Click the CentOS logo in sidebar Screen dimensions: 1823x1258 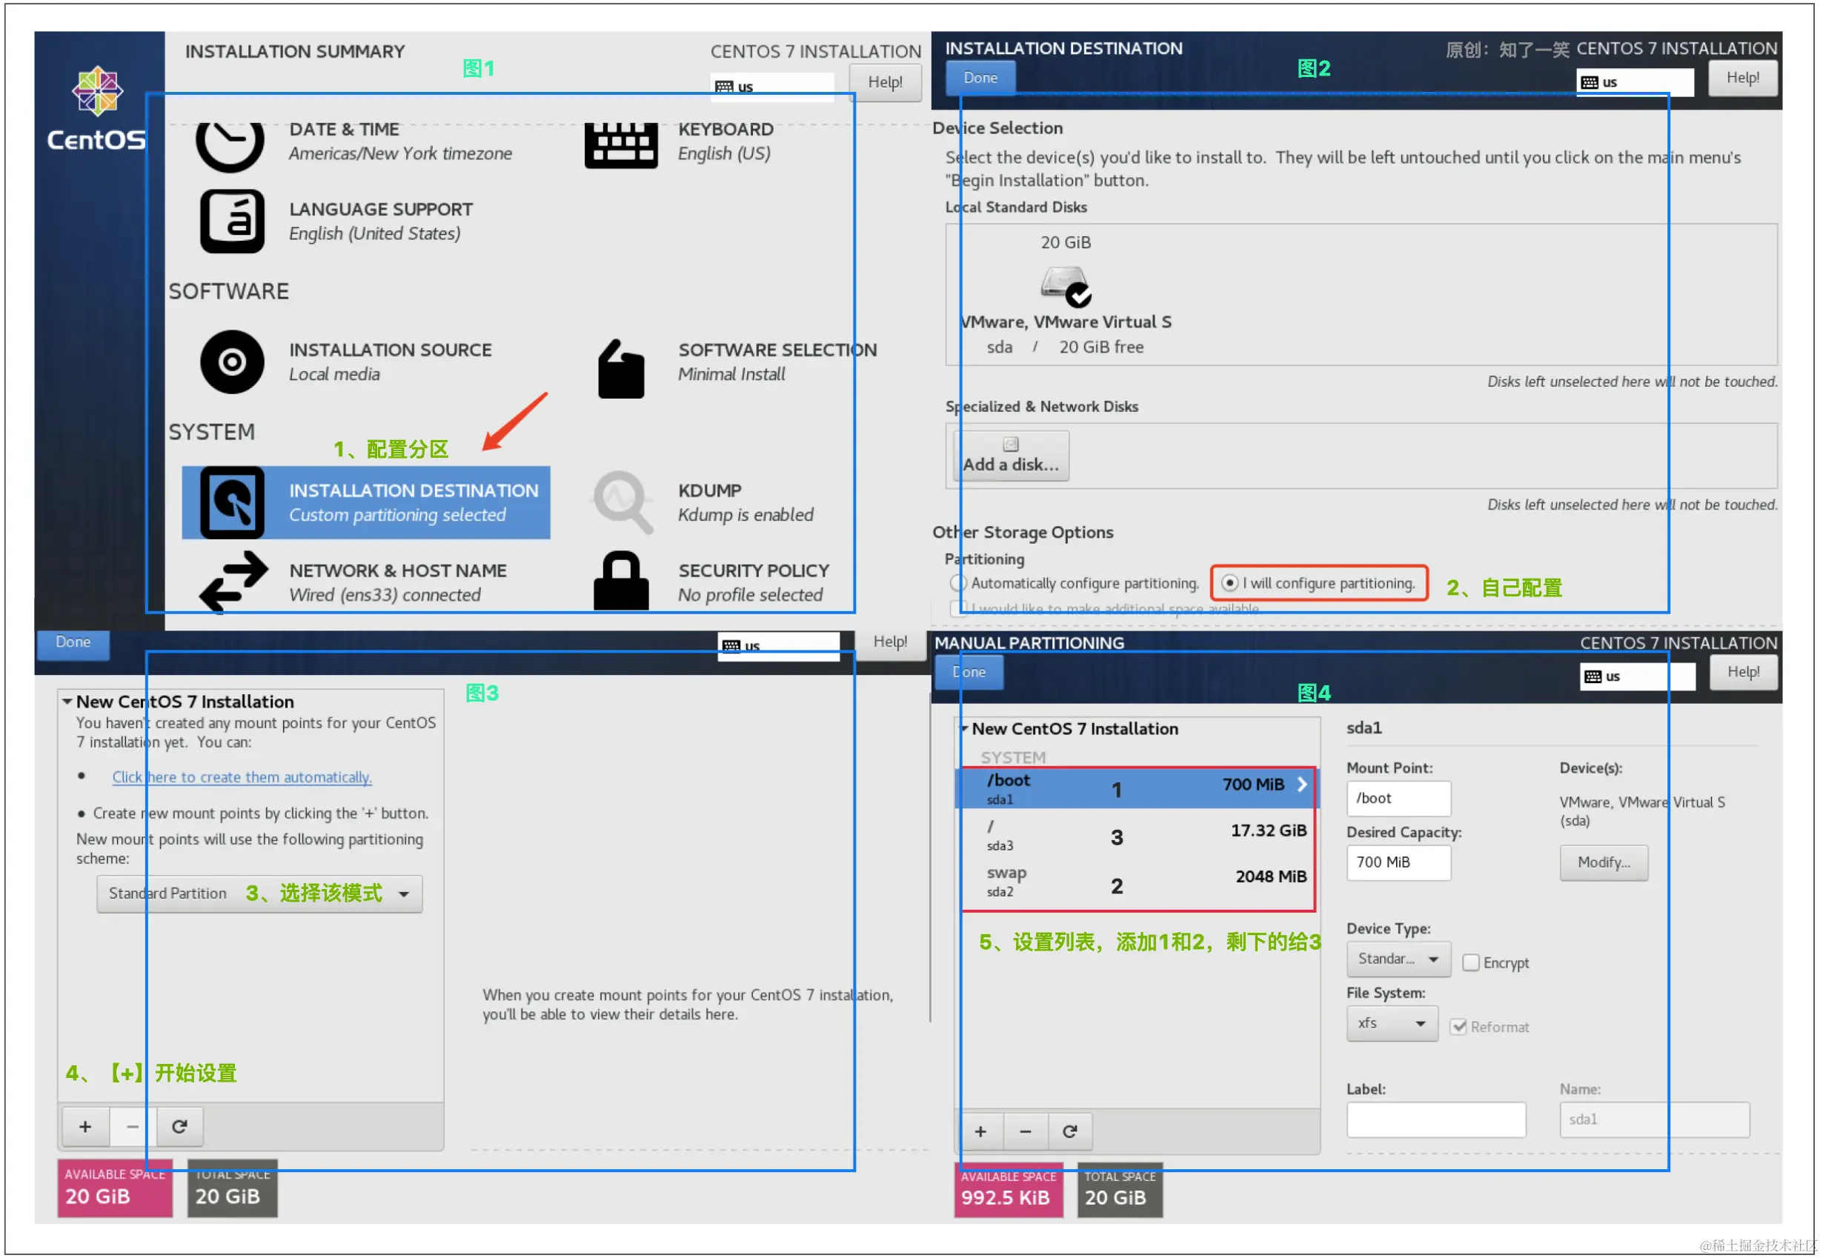click(97, 109)
